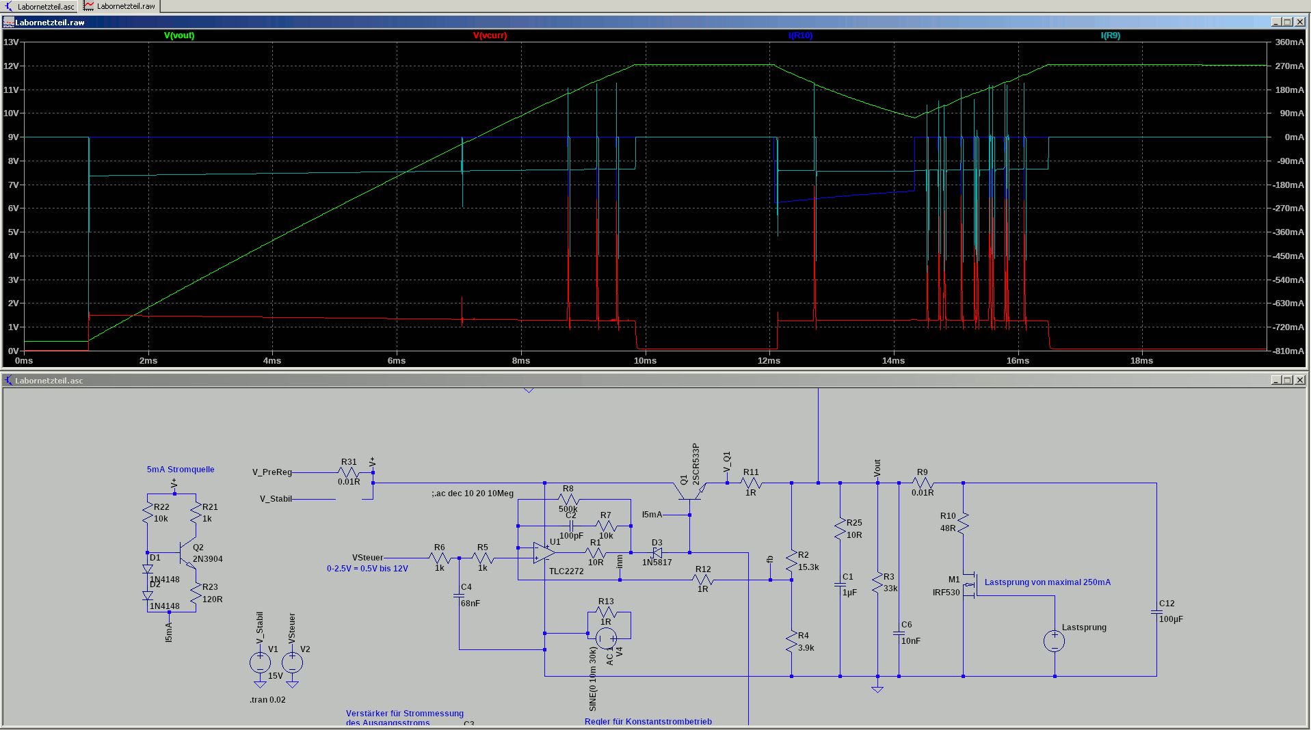This screenshot has height=730, width=1311.
Task: Click the I(R9) trace label
Action: (1110, 36)
